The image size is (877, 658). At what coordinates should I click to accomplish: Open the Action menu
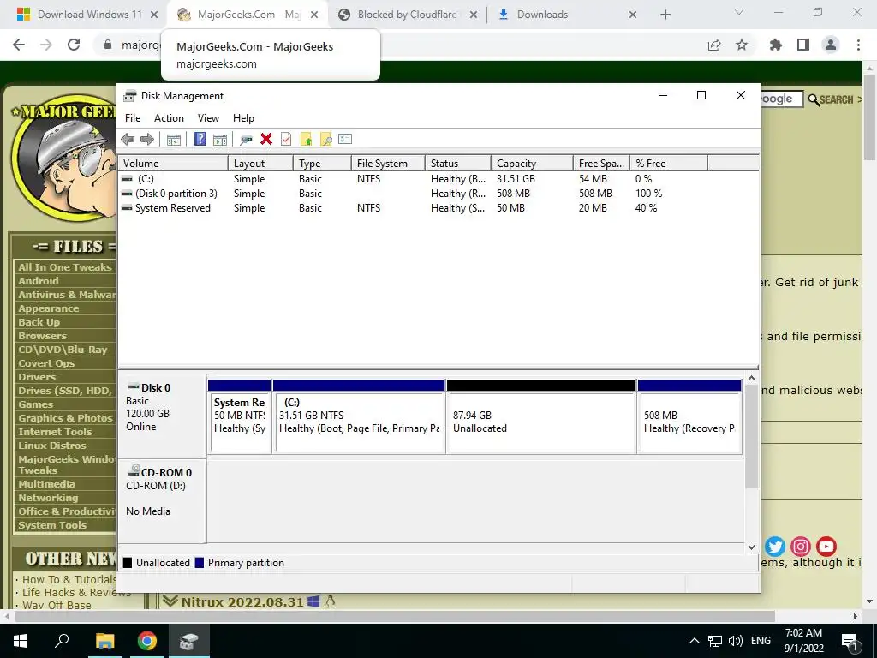tap(169, 118)
